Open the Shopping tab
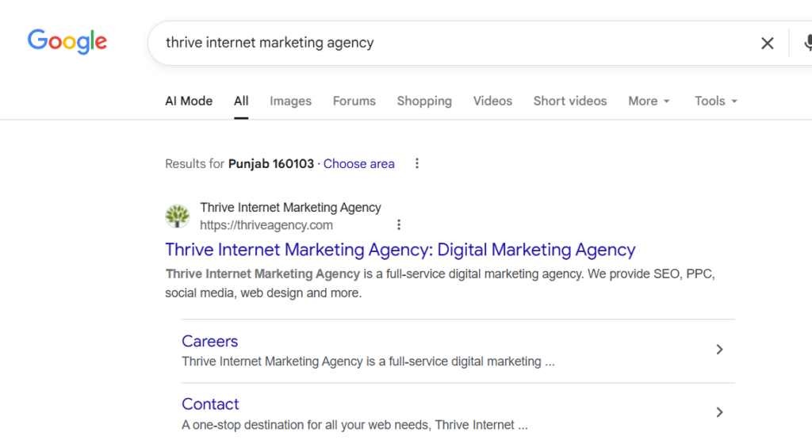 (x=424, y=101)
